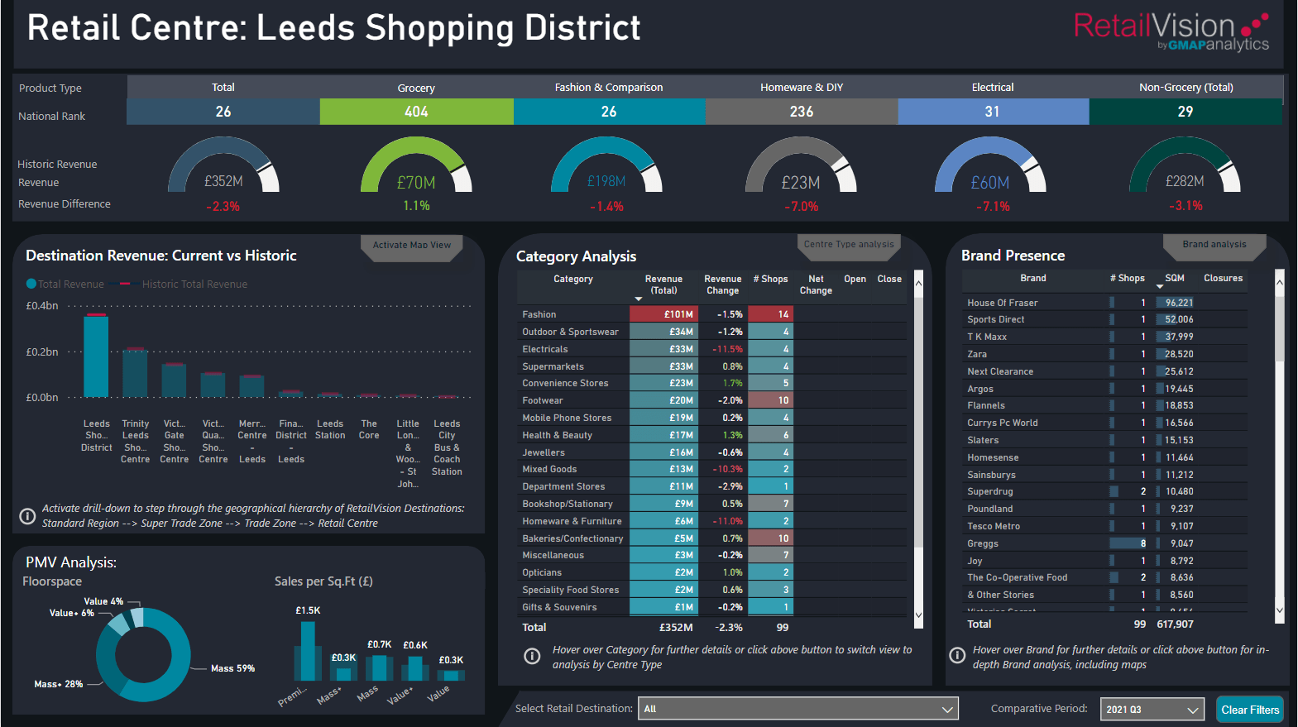Screen dimensions: 1298x727
Task: Toggle the Total Revenue legend marker
Action: pos(31,284)
